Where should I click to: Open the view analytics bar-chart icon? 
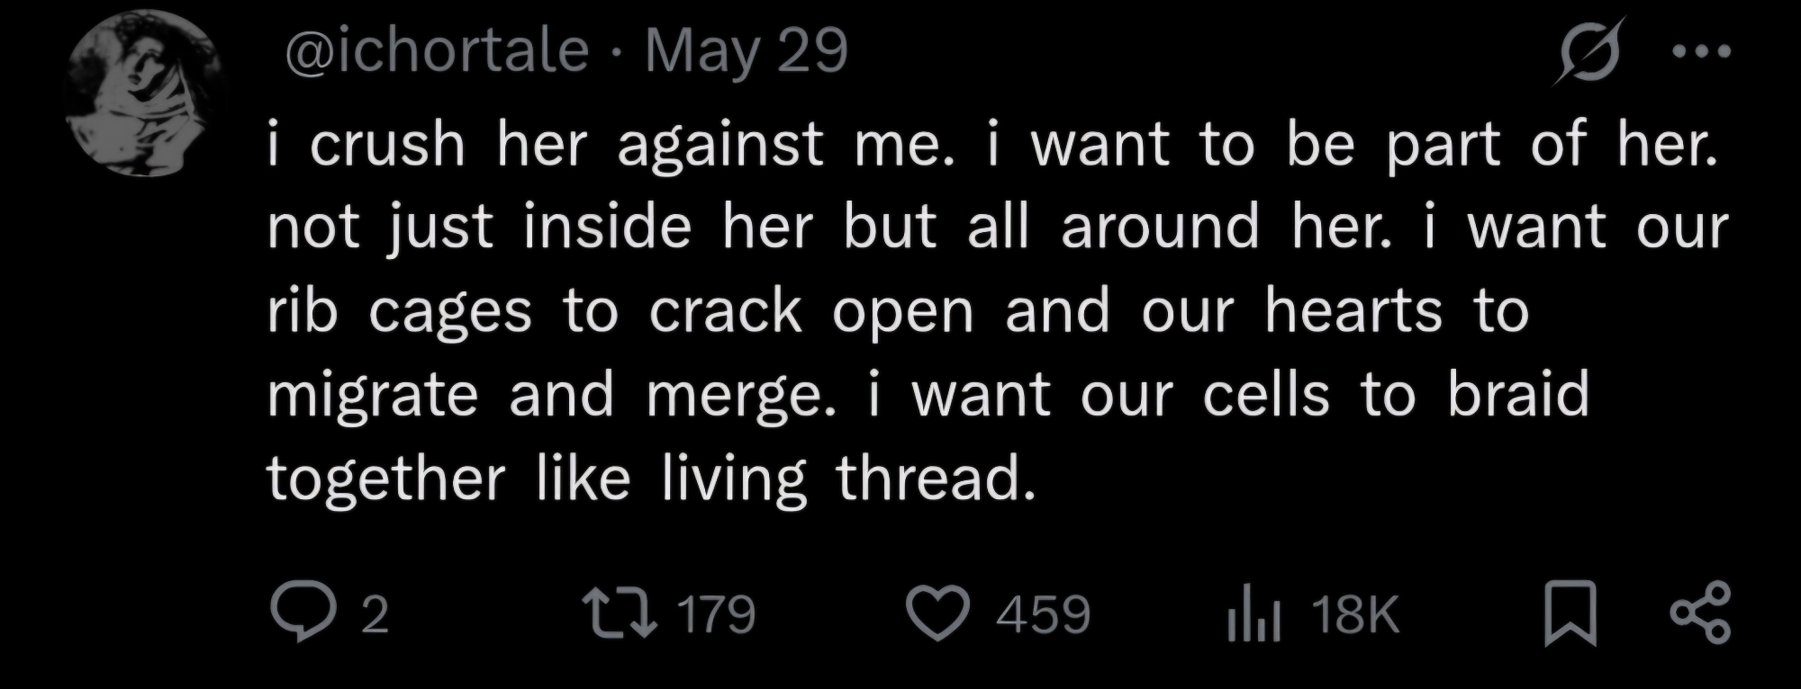coord(1253,614)
